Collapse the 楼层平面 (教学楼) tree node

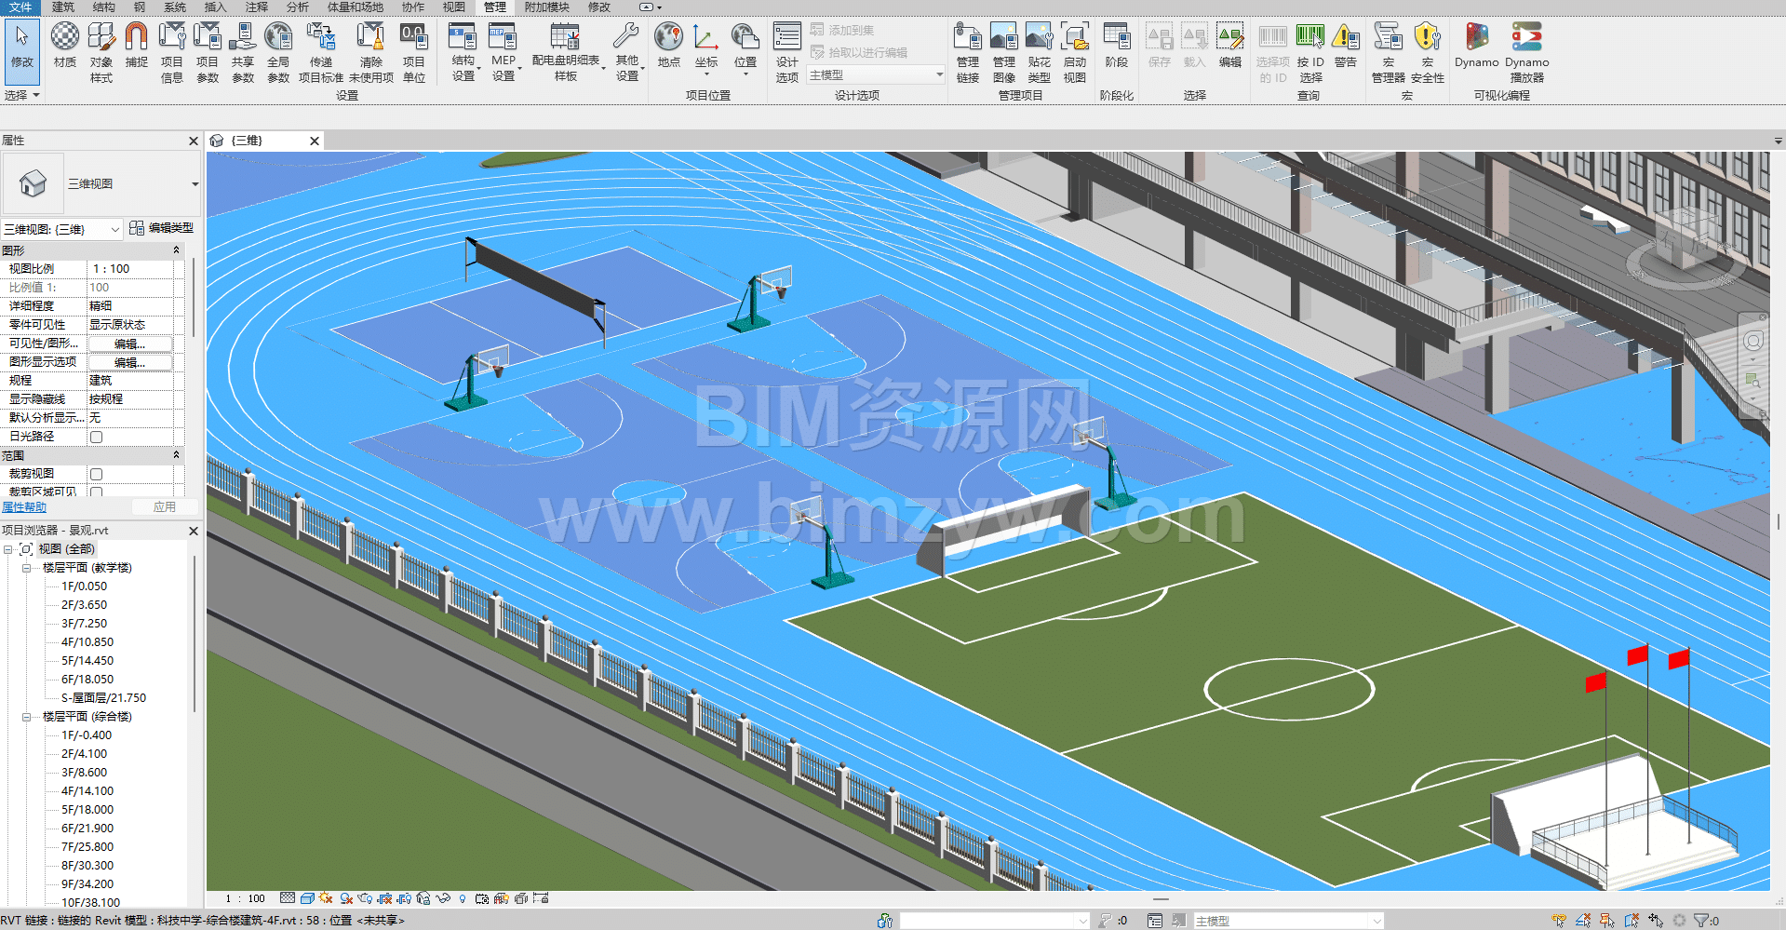click(x=26, y=568)
